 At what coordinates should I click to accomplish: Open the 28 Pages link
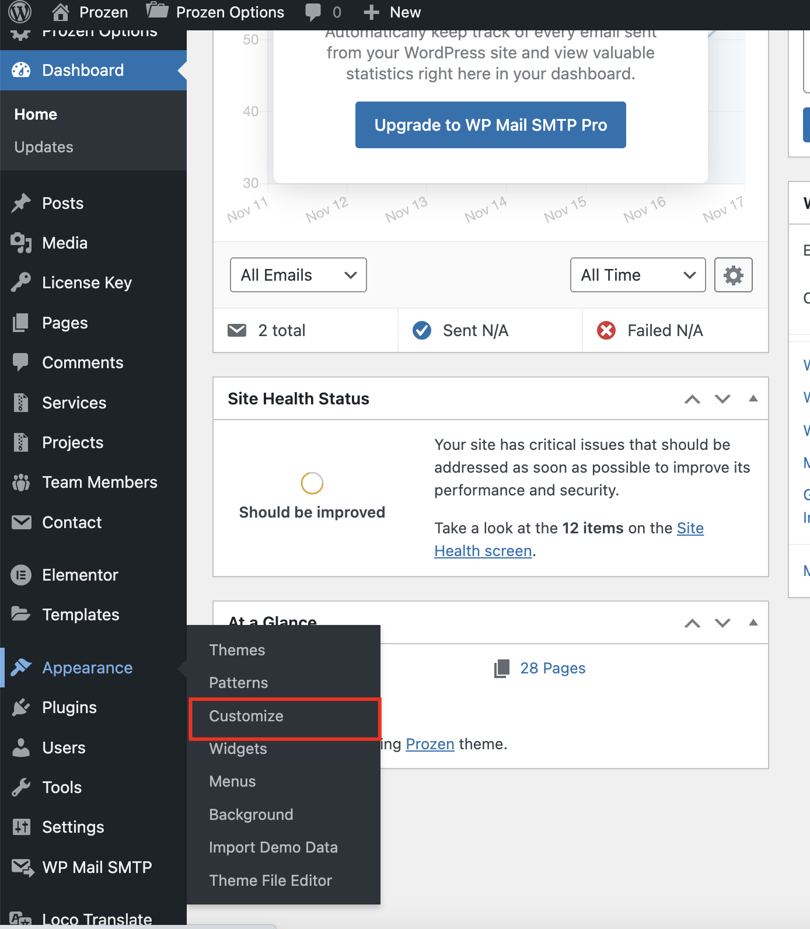[x=552, y=668]
